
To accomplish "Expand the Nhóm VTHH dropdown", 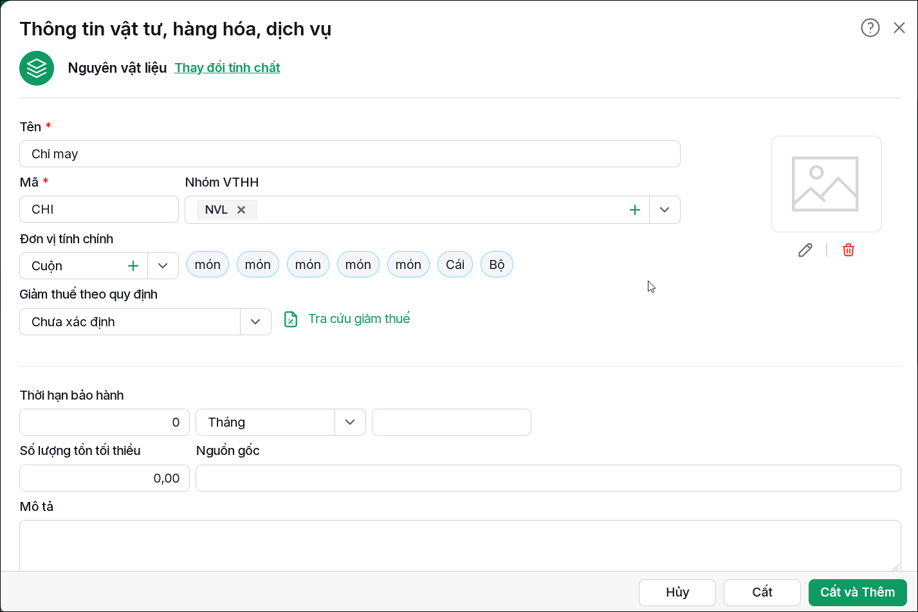I will coord(665,210).
